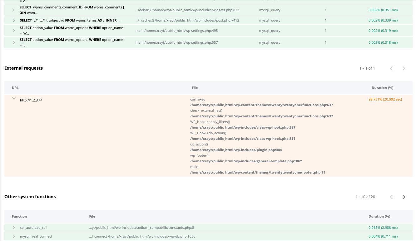Click the URL column header
This screenshot has height=241, width=416.
coord(15,88)
